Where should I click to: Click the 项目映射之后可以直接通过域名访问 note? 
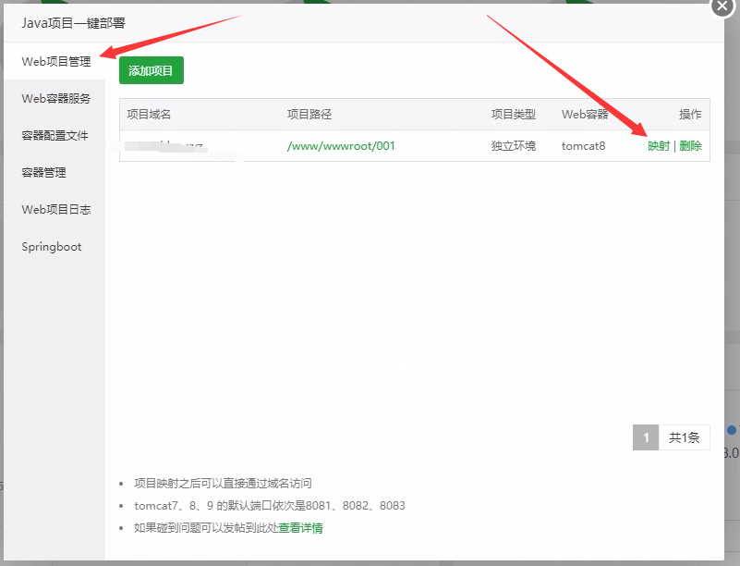[x=223, y=484]
